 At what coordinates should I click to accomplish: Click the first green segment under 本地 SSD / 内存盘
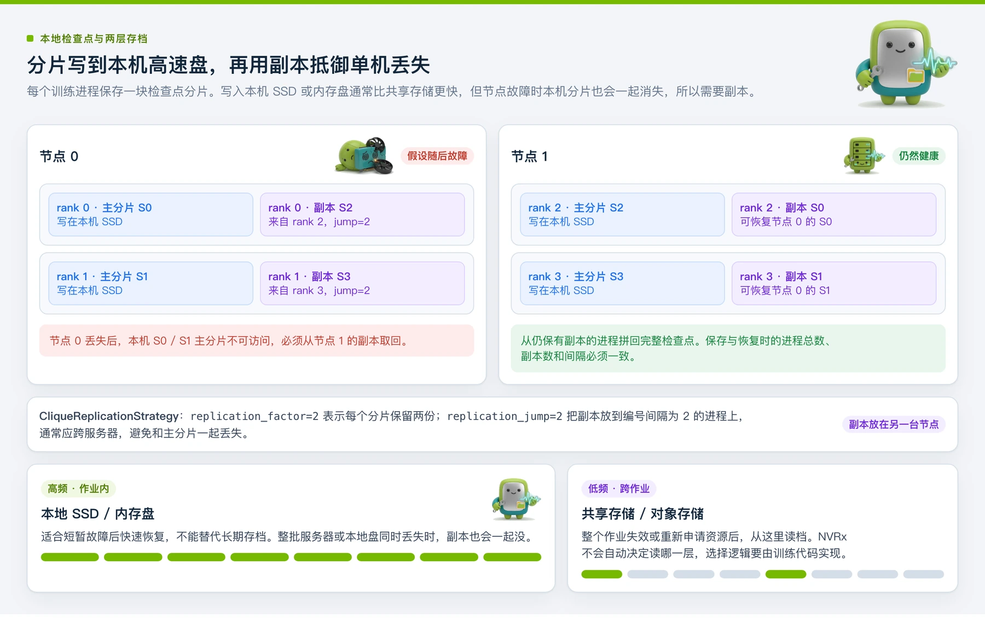(x=69, y=557)
